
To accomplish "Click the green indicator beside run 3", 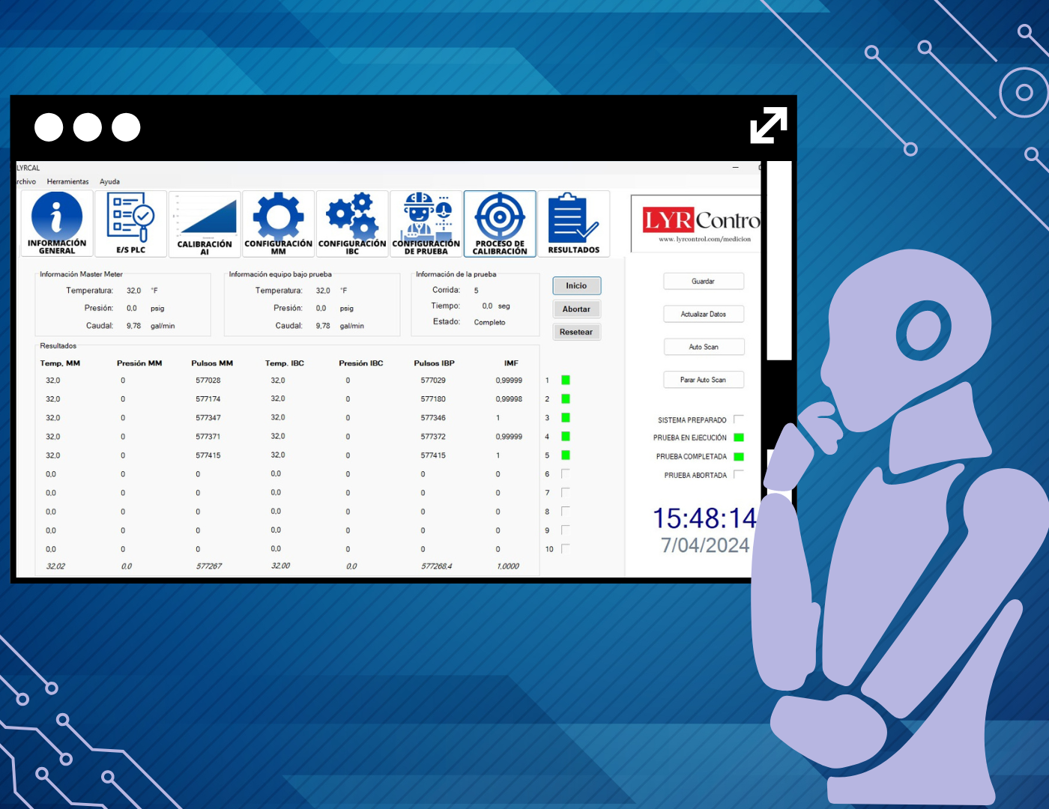I will 565,418.
